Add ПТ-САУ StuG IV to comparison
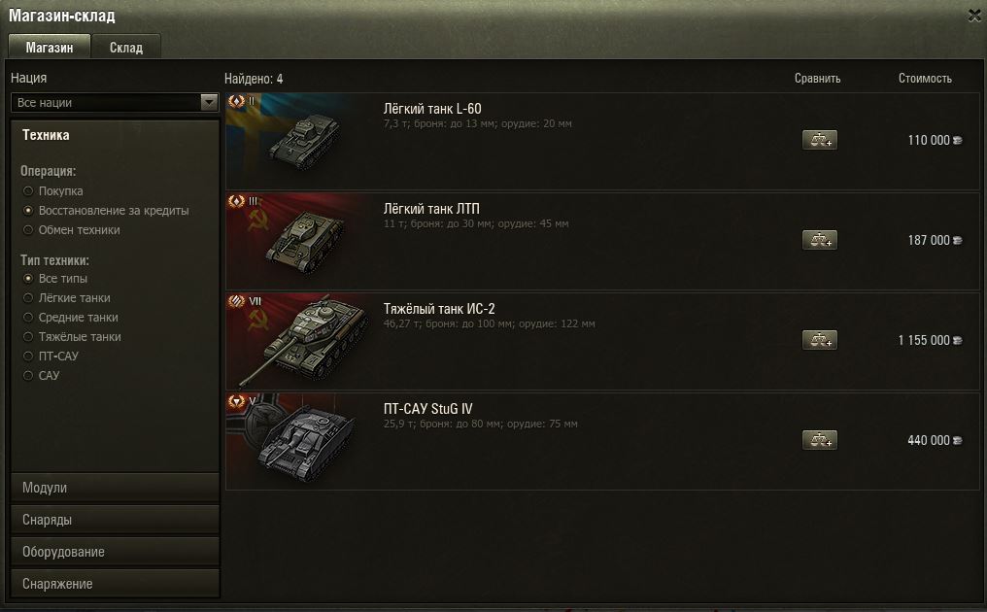The width and height of the screenshot is (987, 612). (820, 440)
